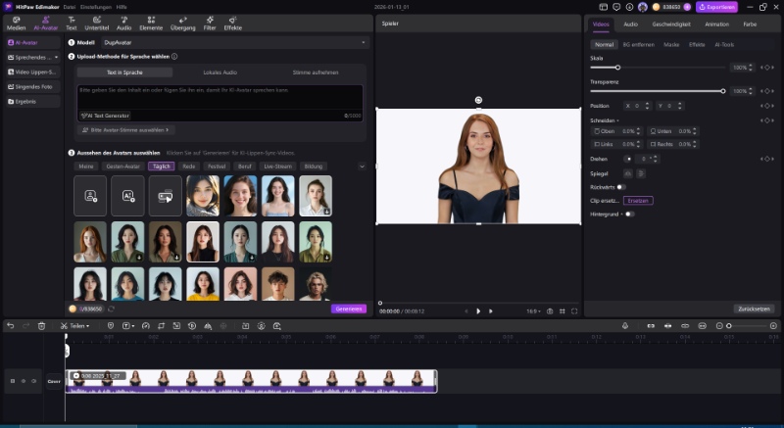
Task: Toggle Drehen keyframe diamond
Action: (767, 159)
